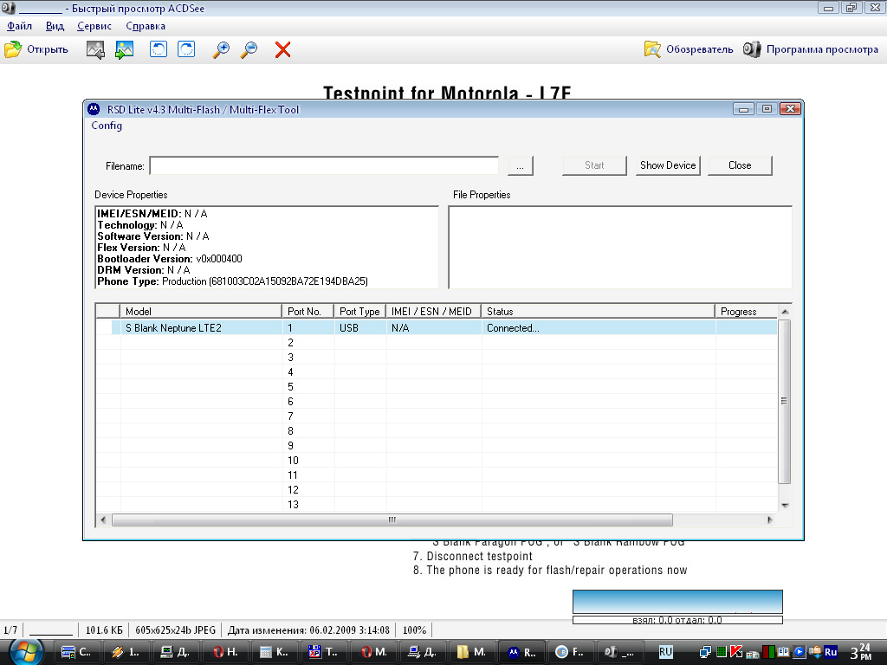Open the Windows Start orb

point(25,651)
